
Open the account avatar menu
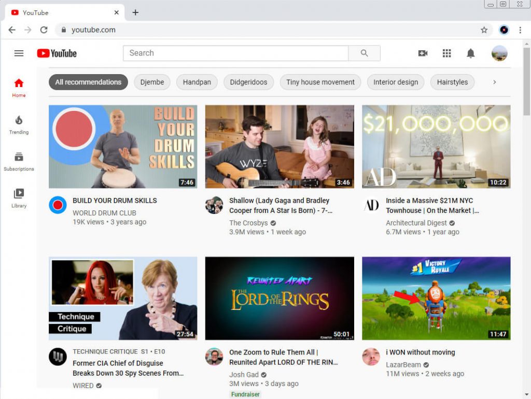[x=499, y=53]
